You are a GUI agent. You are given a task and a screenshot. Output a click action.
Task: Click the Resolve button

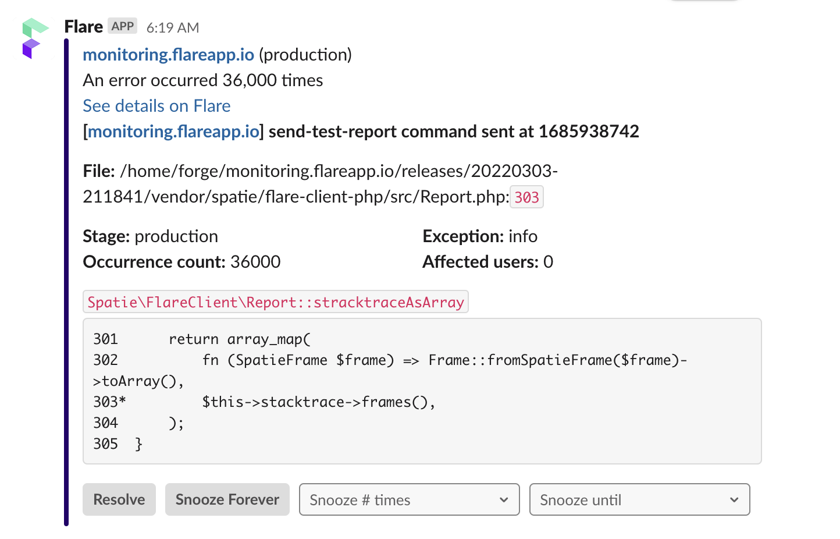pos(119,499)
